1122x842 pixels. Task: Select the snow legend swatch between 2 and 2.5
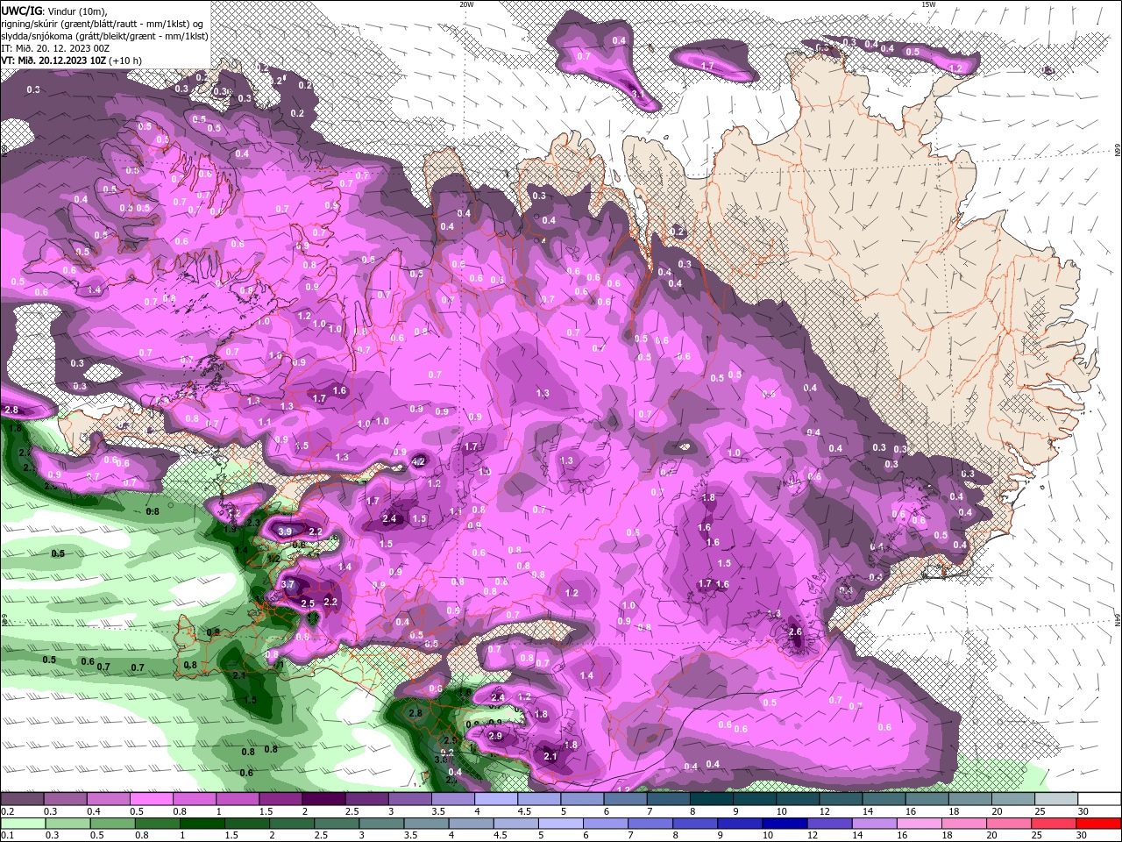click(323, 799)
